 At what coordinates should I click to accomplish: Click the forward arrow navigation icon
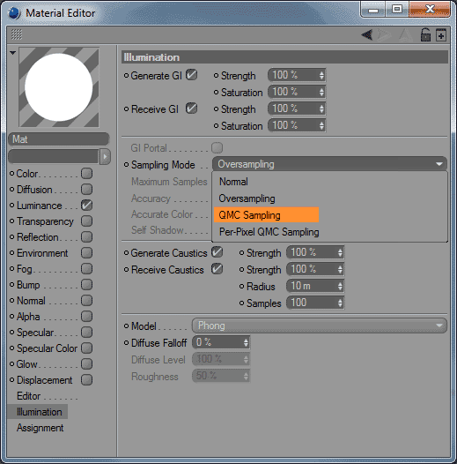coord(384,35)
